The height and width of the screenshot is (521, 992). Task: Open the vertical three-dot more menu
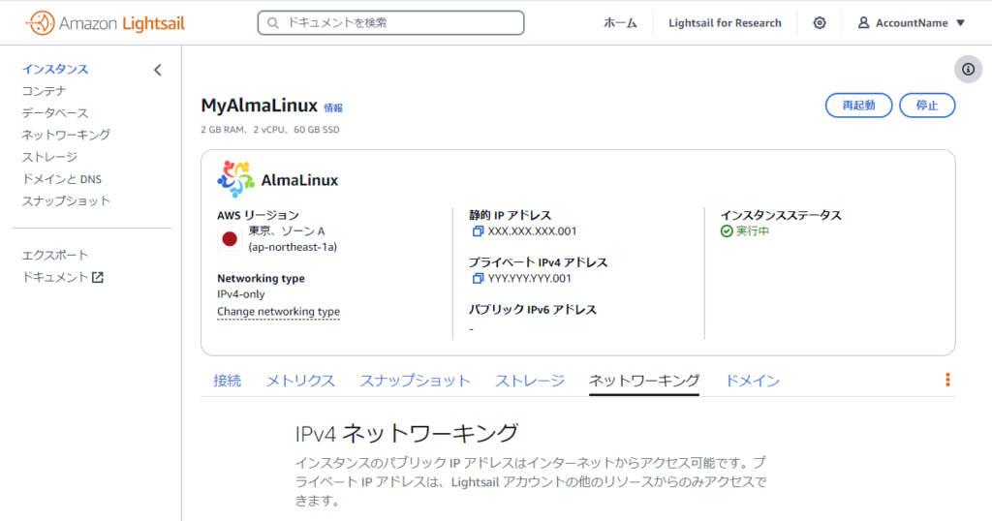[x=947, y=380]
